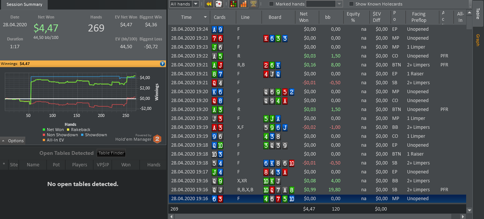Click the $4,47 Net Won summary value

[46, 28]
